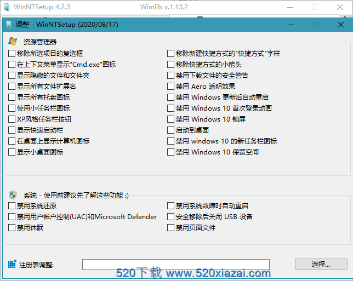Toggle 启动到桌面 checkbox

170,130
